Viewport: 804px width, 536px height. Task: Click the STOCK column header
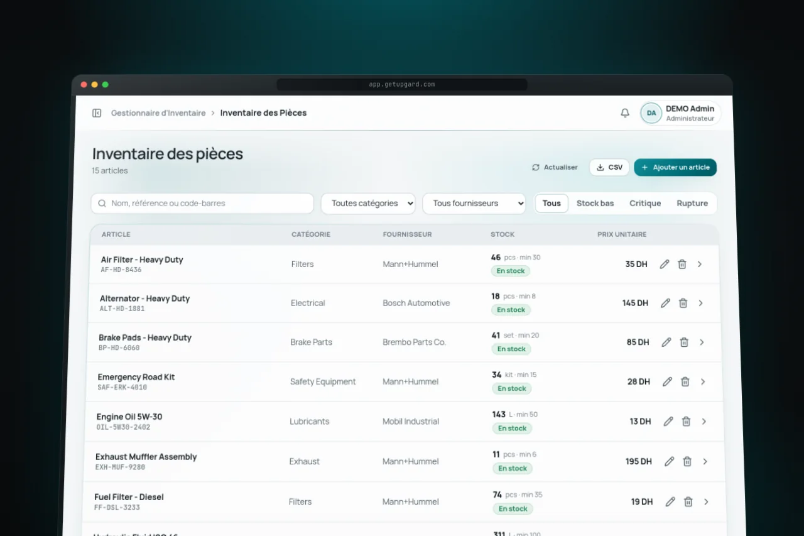pos(503,234)
